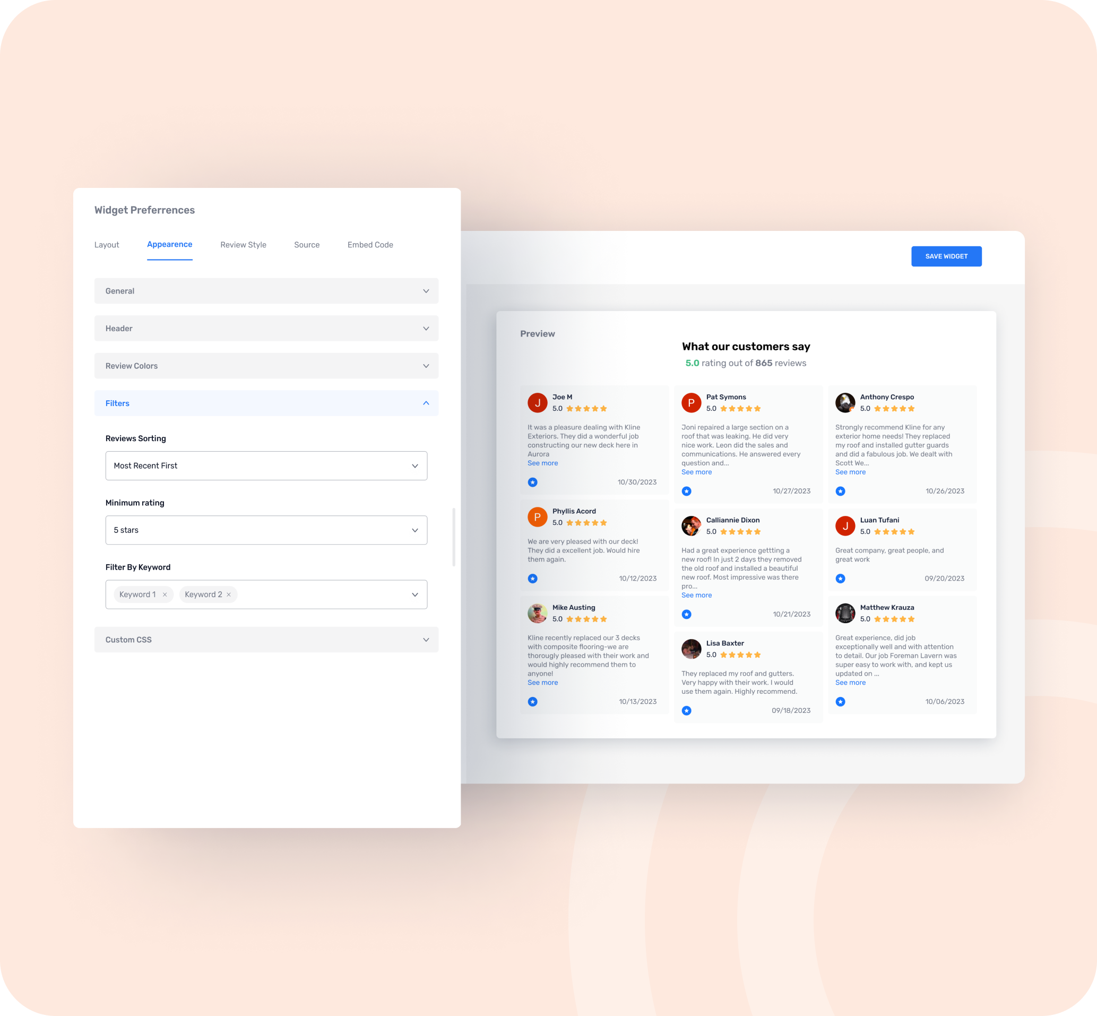Screen dimensions: 1097x1016
Task: Expand the General settings section
Action: pyautogui.click(x=266, y=290)
